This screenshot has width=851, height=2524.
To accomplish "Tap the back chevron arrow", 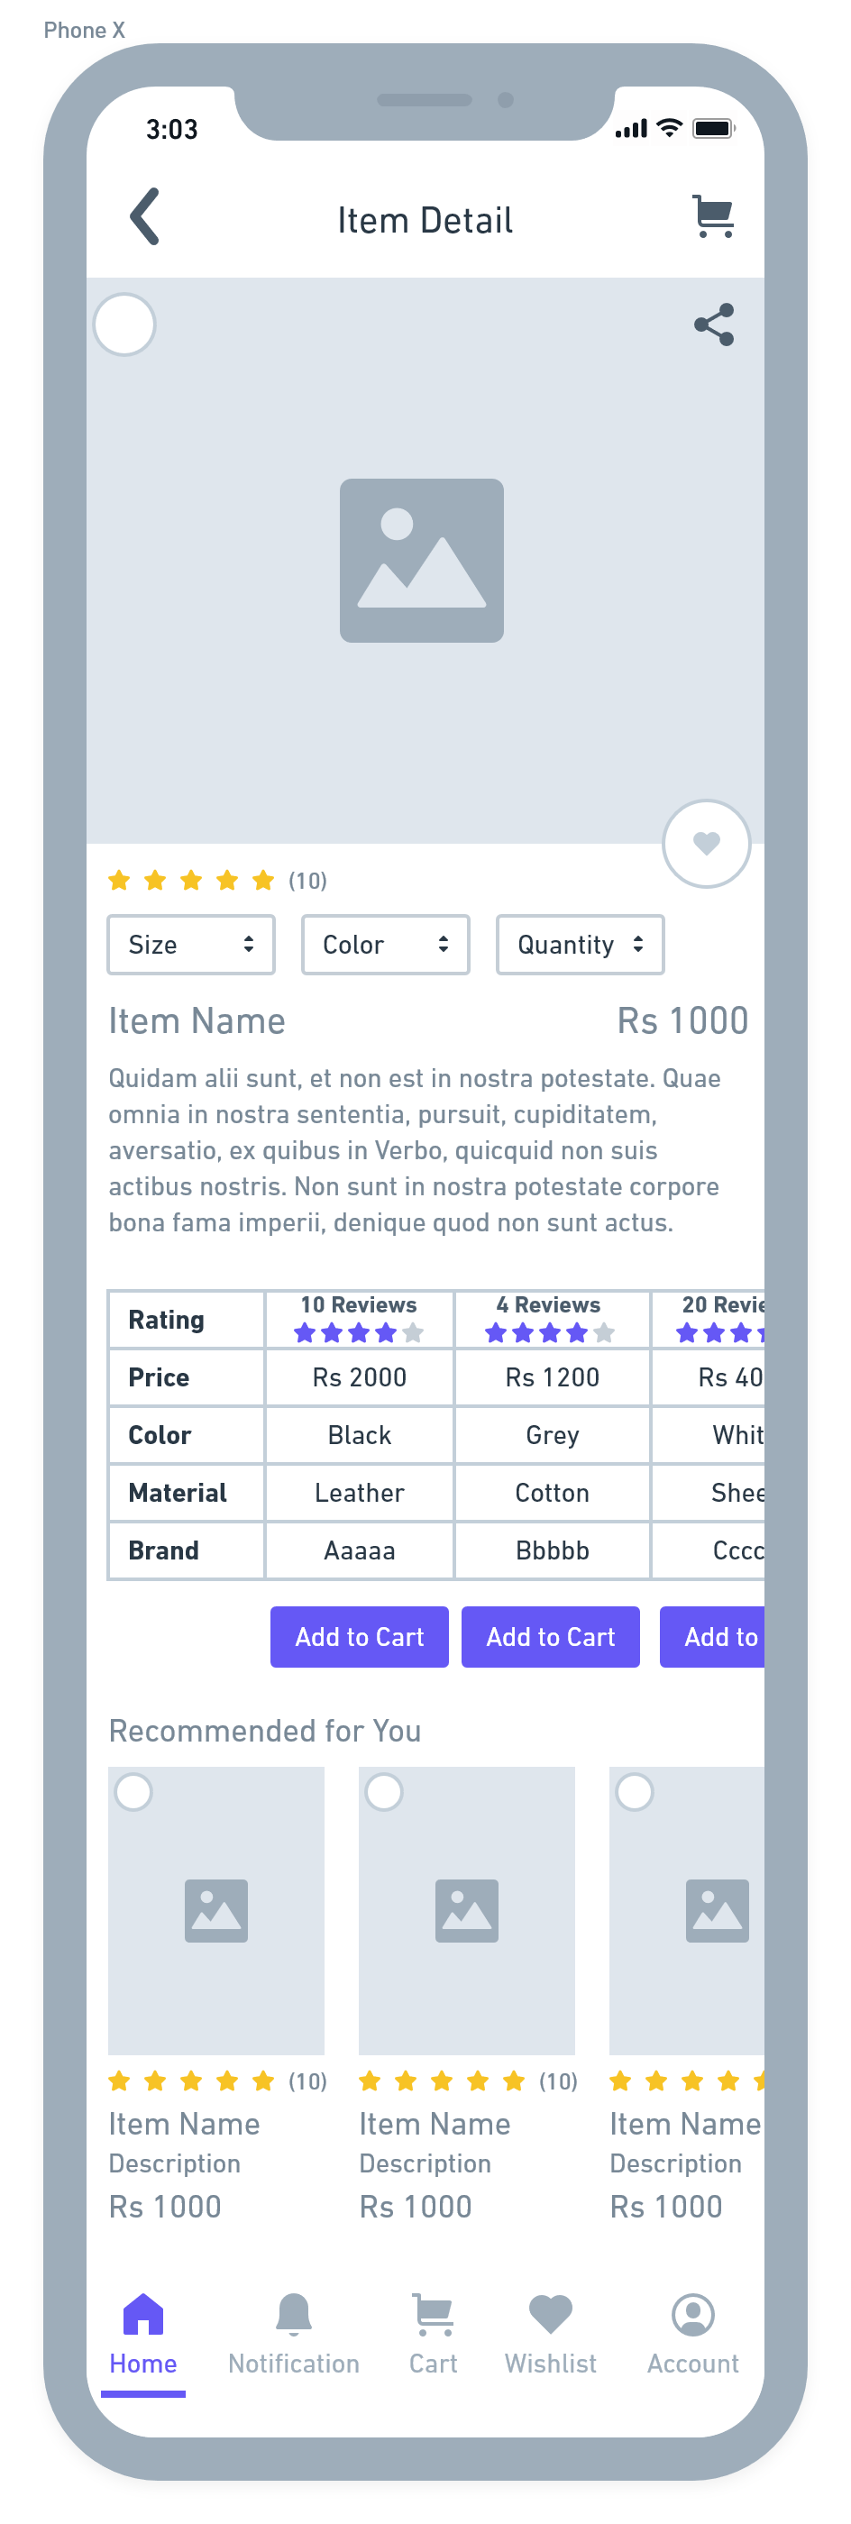I will click(x=145, y=216).
